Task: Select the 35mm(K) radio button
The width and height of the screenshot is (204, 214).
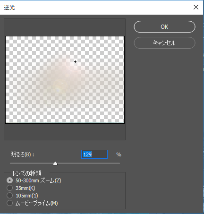Action: (x=10, y=188)
